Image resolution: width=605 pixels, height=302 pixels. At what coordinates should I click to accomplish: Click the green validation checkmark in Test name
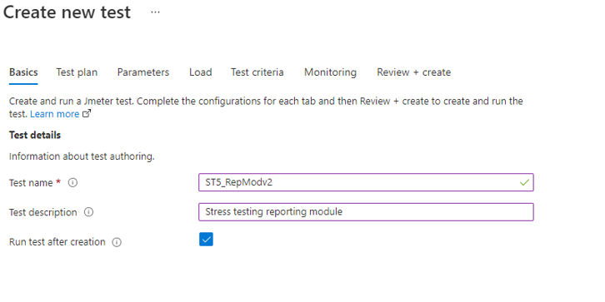tap(524, 182)
